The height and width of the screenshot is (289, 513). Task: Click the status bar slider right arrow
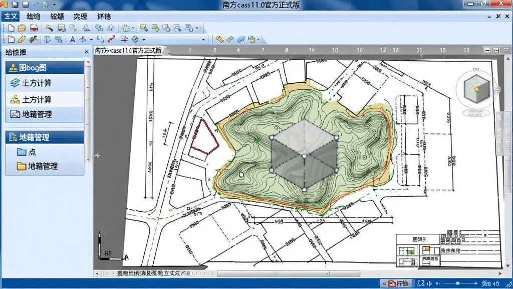(x=476, y=283)
